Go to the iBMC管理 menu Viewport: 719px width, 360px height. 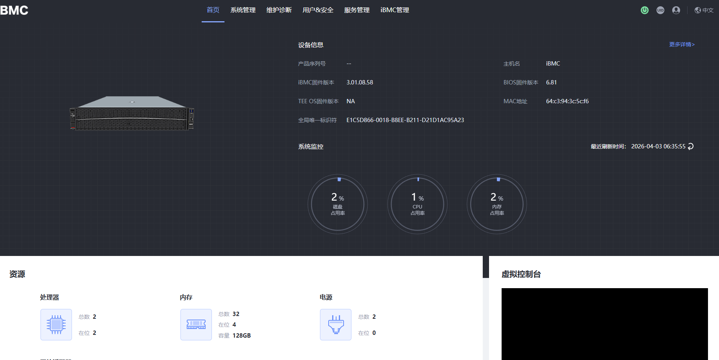coord(395,10)
